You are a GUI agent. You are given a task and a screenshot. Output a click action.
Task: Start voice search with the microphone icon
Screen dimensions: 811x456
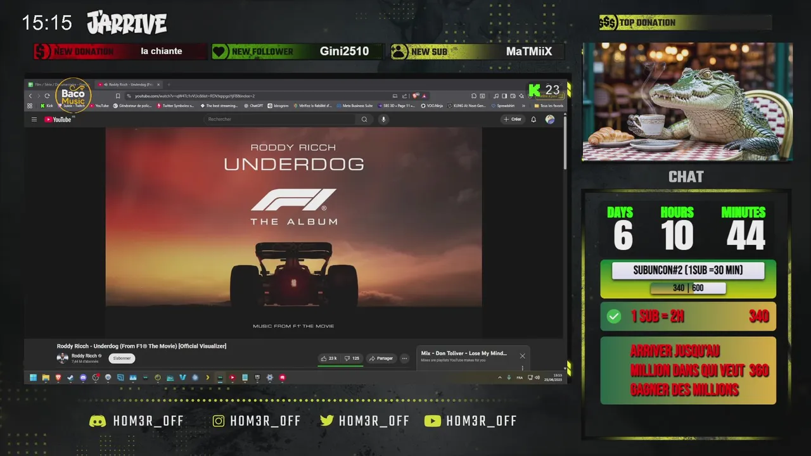point(383,119)
